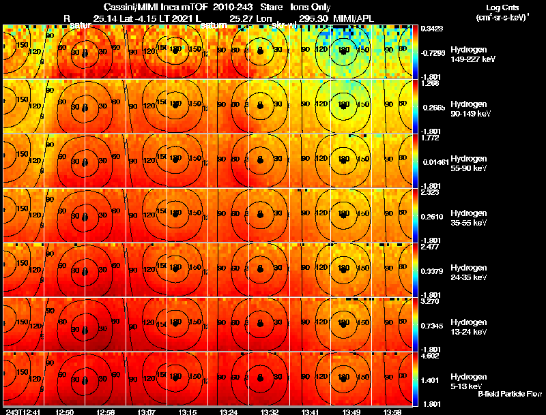Click the top panel color scale bar
The image size is (546, 415).
(x=415, y=51)
